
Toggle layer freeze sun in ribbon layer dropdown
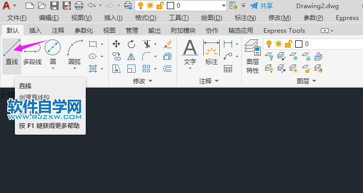coord(278,44)
